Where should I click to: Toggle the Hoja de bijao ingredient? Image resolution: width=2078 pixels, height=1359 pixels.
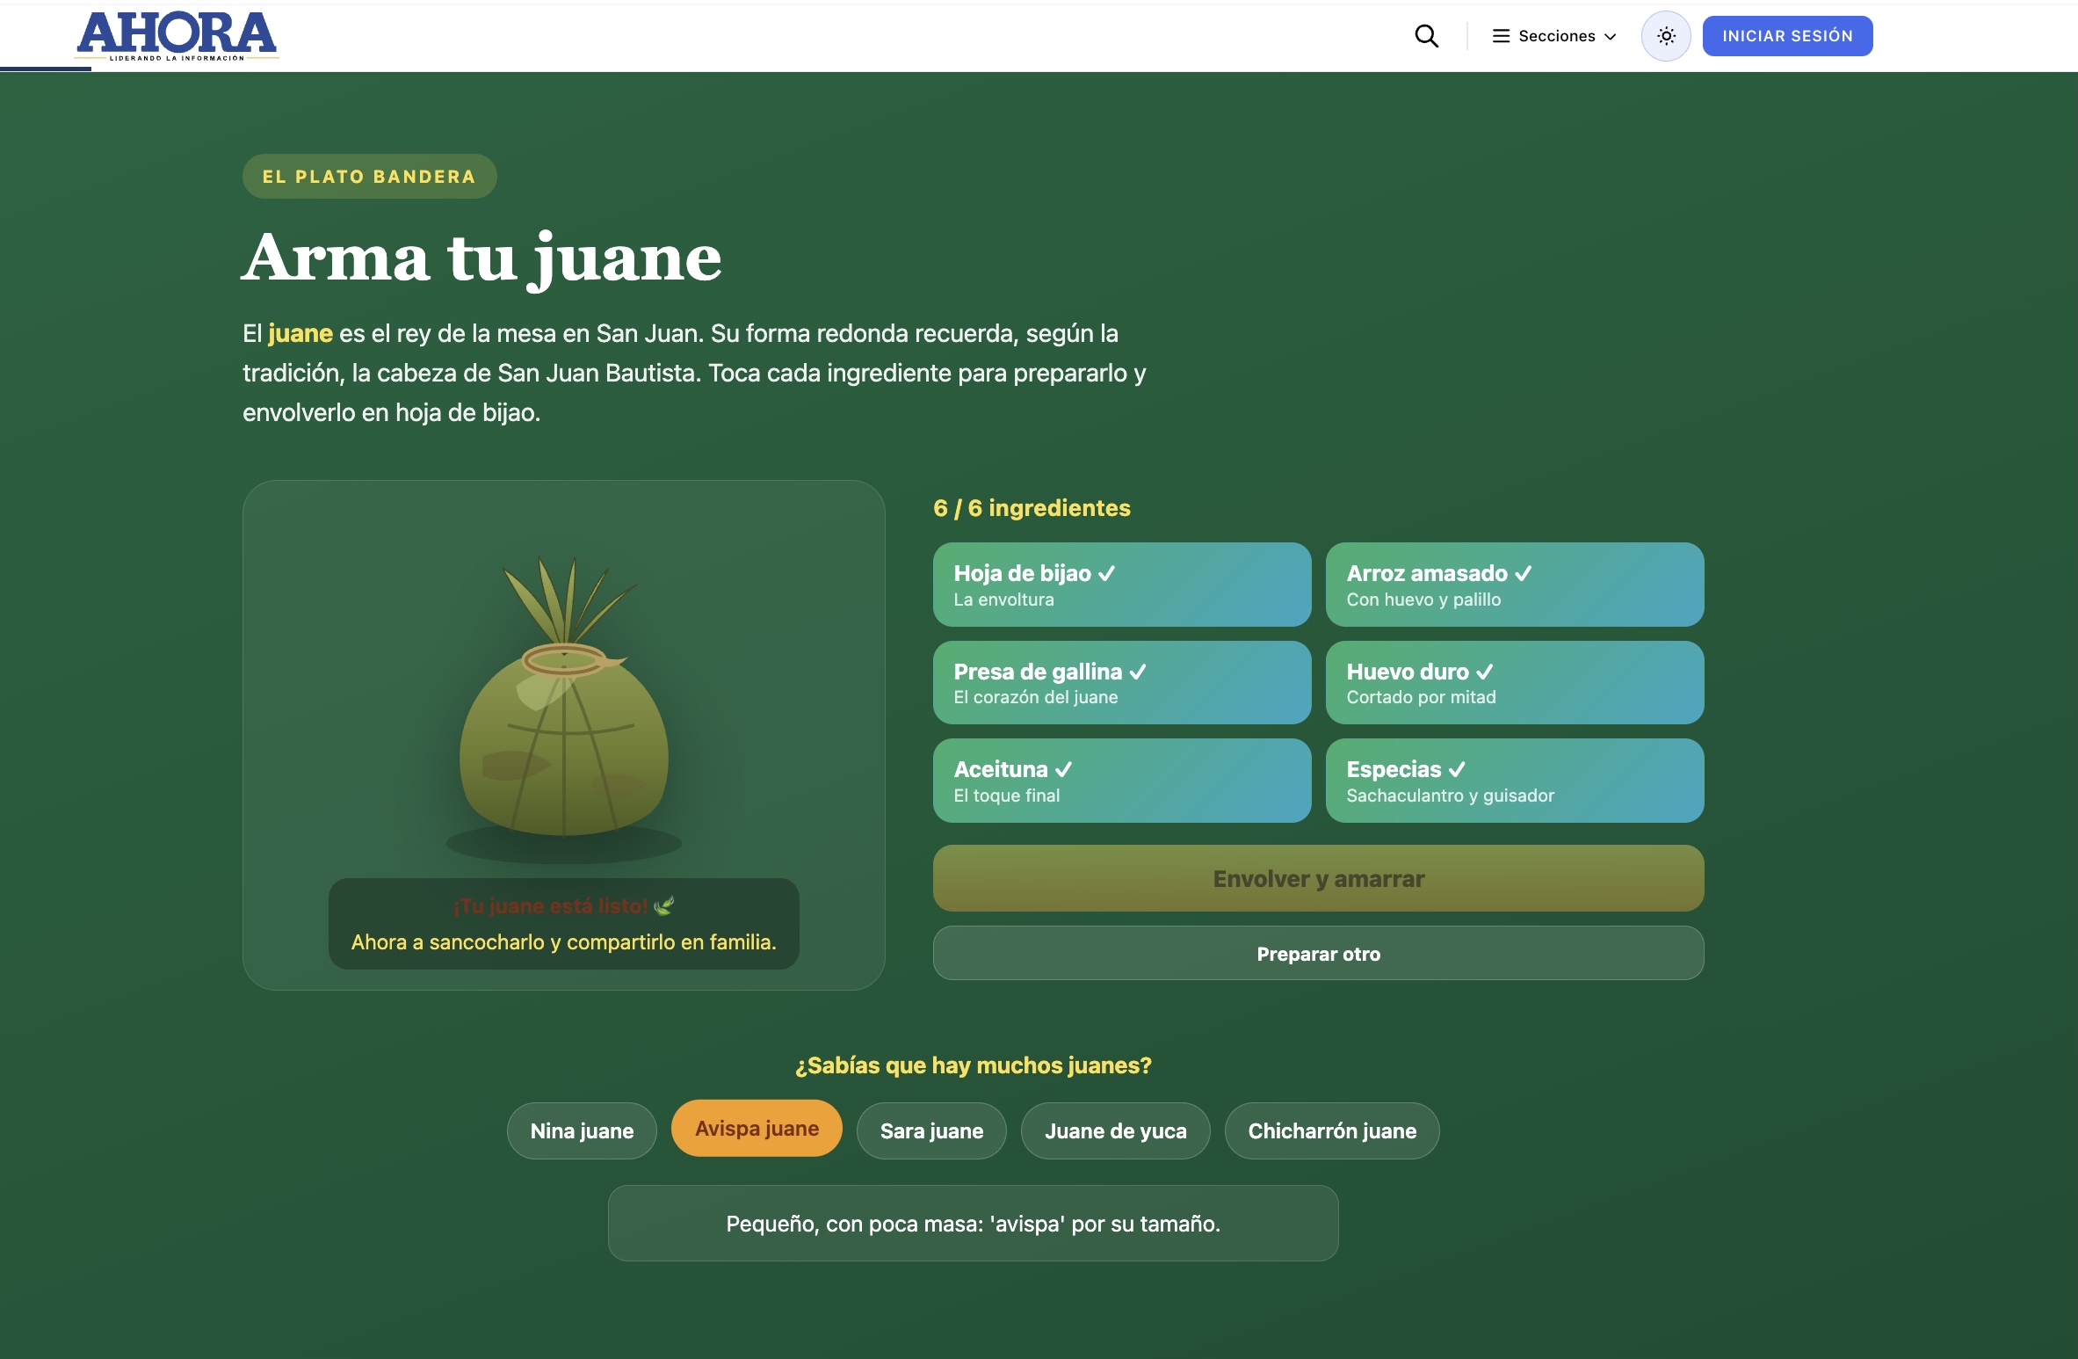tap(1122, 585)
